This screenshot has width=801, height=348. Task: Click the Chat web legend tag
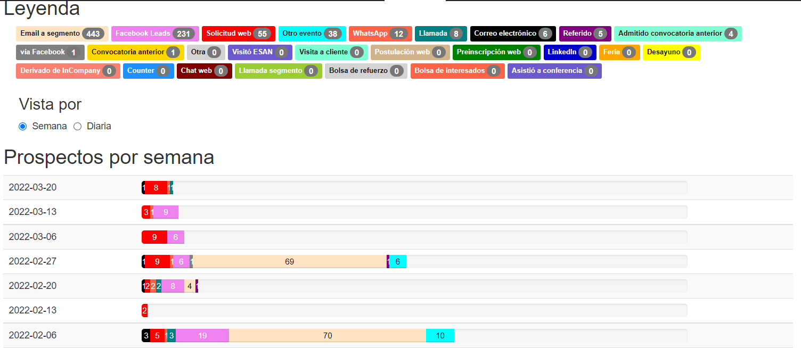205,71
